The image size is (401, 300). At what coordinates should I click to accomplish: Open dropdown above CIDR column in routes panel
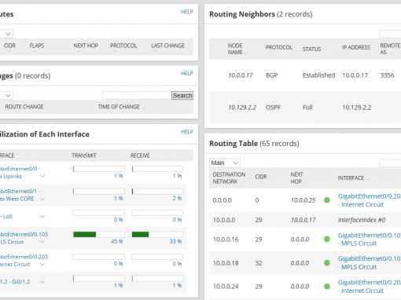coord(6,34)
